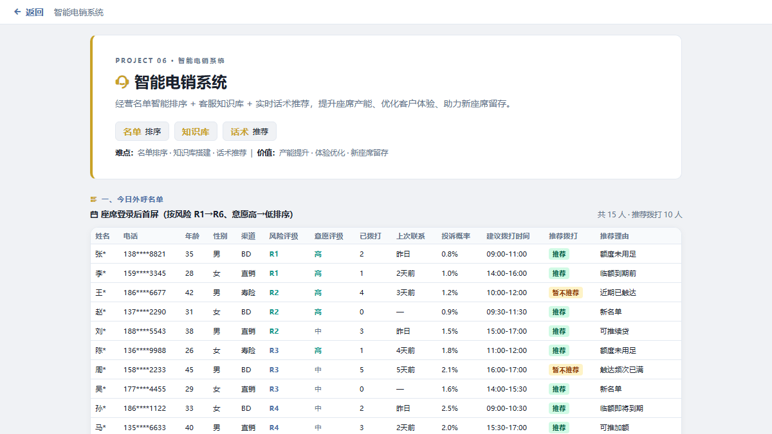This screenshot has height=434, width=772.
Task: Select the 话术 推荐 tag
Action: [250, 131]
